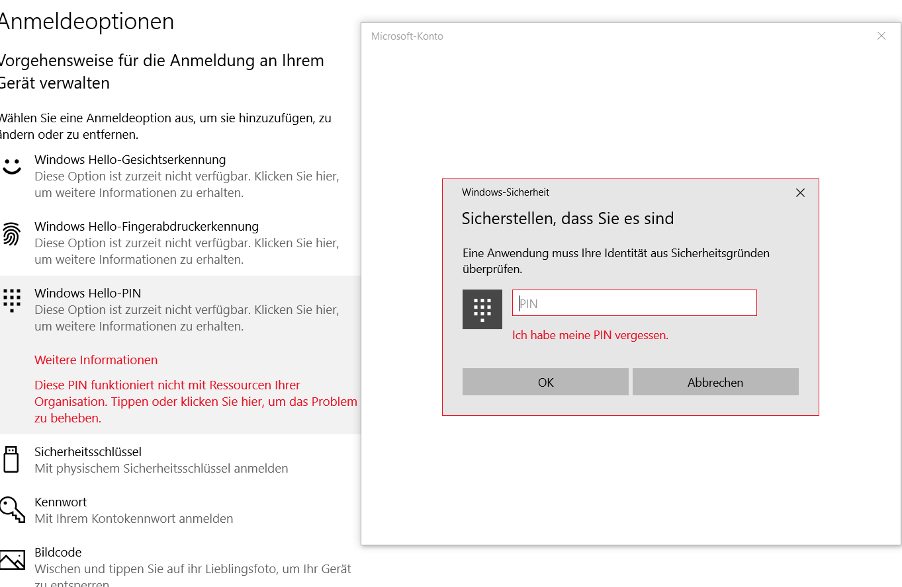Viewport: 902px width, 587px height.
Task: Click the Microsoft-Konto window title
Action: (407, 36)
